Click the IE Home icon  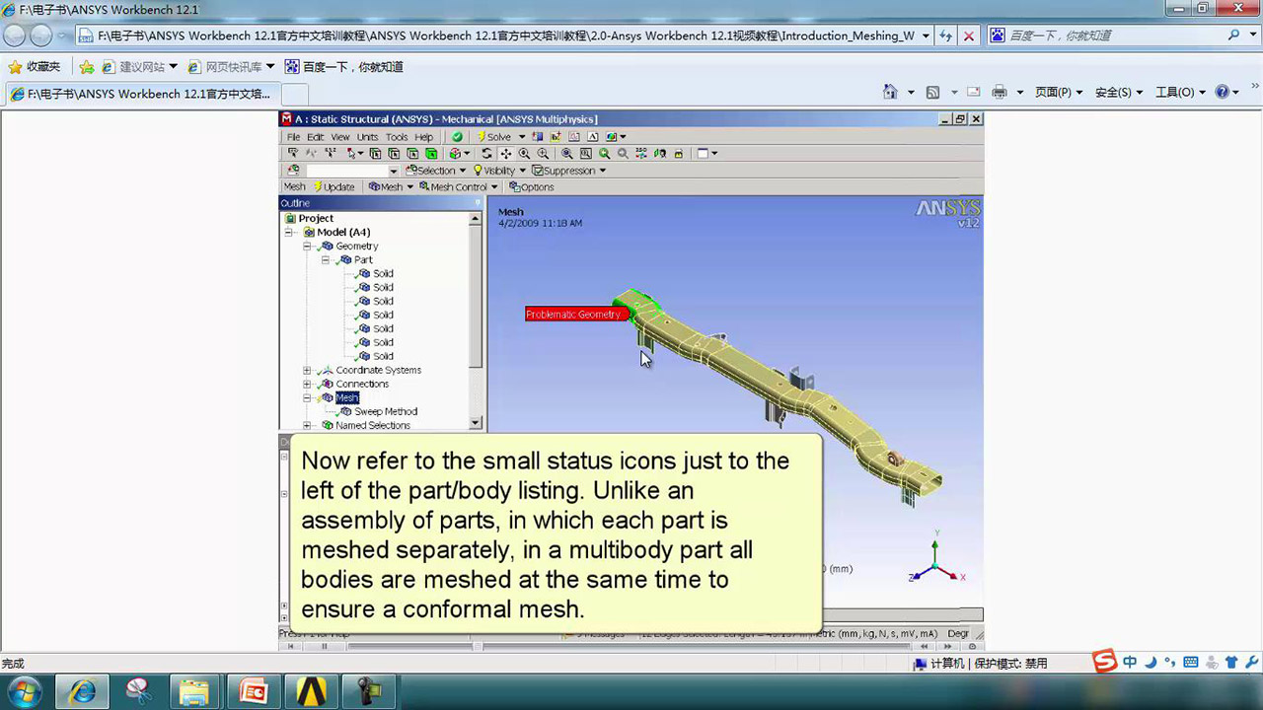click(x=890, y=92)
